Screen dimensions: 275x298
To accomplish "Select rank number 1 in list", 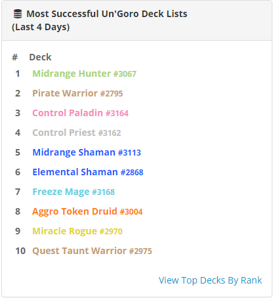I will pyautogui.click(x=18, y=74).
